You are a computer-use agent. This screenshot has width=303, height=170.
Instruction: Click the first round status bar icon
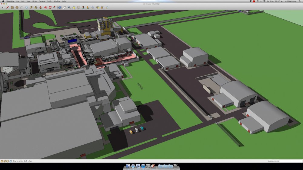[2, 161]
